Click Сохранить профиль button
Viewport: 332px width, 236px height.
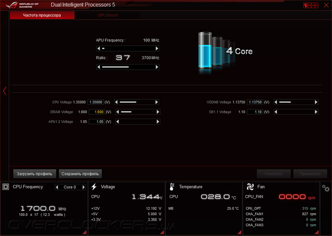coord(80,174)
